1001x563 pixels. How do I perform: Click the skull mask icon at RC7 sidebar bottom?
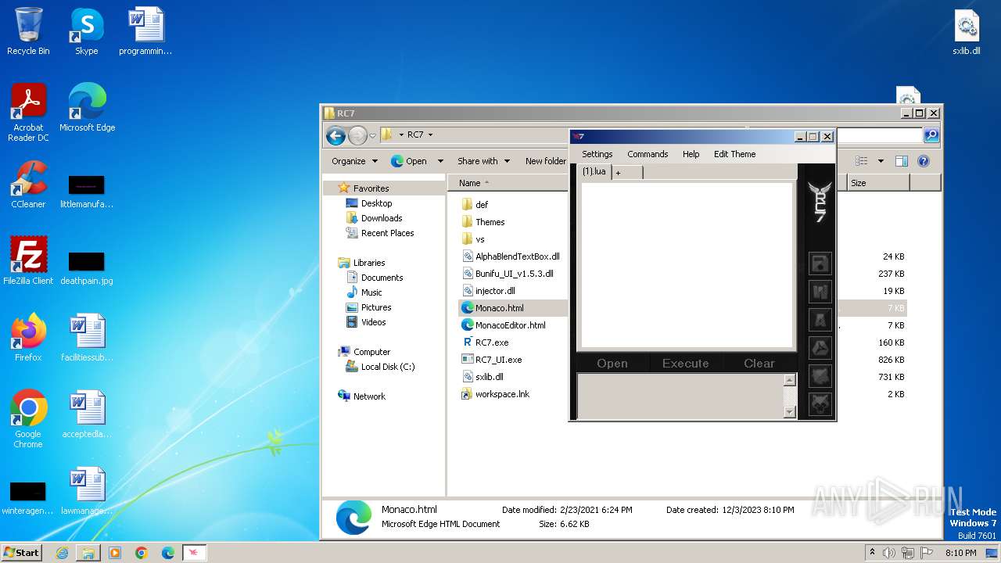tap(820, 404)
